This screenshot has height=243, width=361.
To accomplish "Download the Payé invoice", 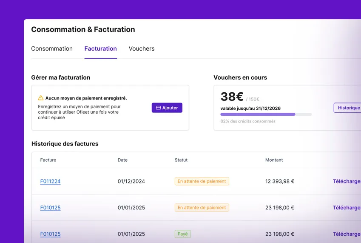I will 346,234.
